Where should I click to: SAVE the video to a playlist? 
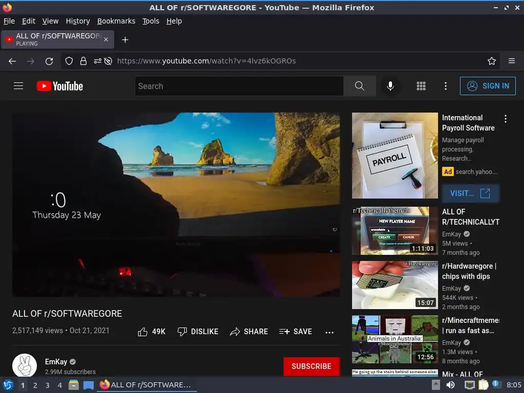coord(295,332)
